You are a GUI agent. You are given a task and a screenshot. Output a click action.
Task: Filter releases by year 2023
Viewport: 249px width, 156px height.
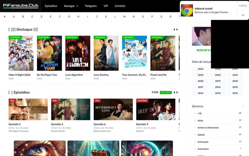click(x=200, y=75)
